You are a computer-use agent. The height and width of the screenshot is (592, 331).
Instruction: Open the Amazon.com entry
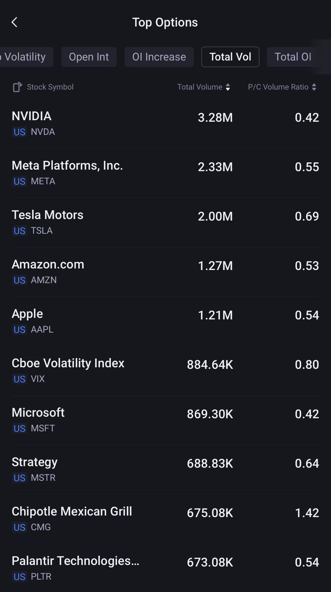tap(165, 272)
